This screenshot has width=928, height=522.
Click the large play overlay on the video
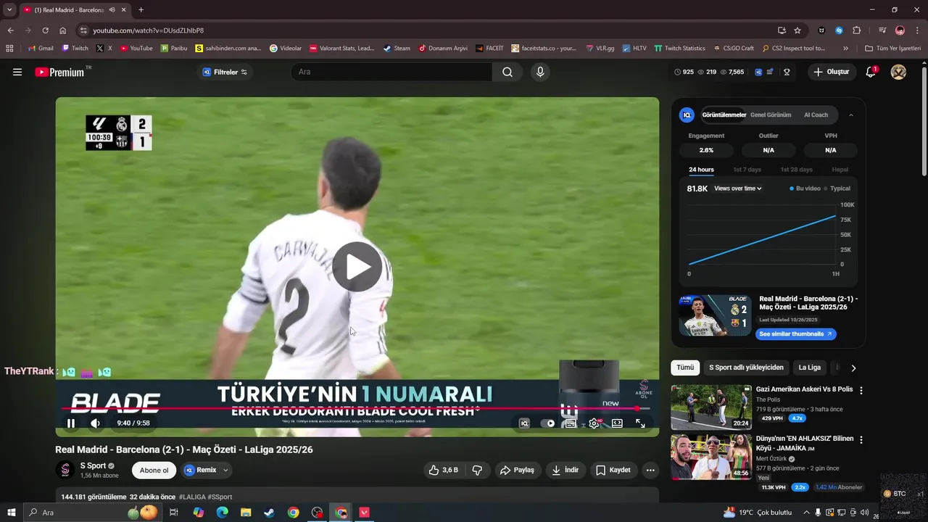[x=357, y=267]
